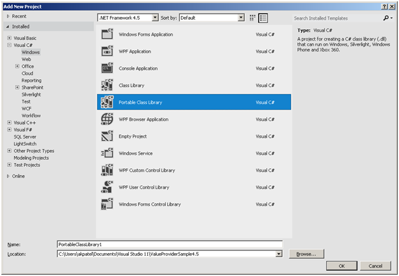Click the Location path input field
Screen dimensions: 399x276
[166, 254]
